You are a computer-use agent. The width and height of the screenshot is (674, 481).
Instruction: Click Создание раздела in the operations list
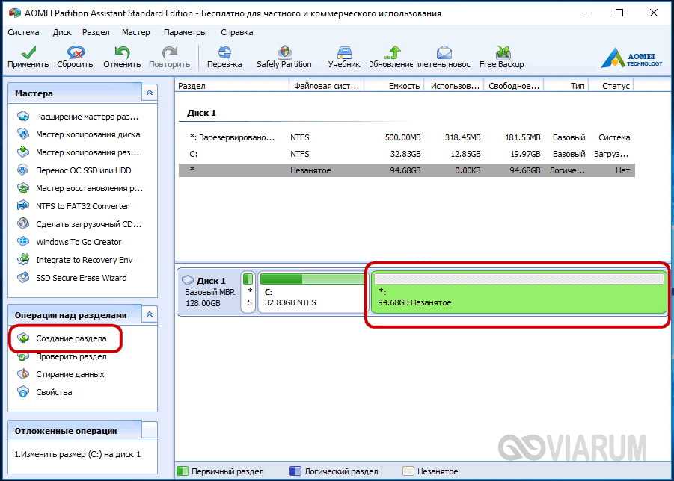[71, 338]
